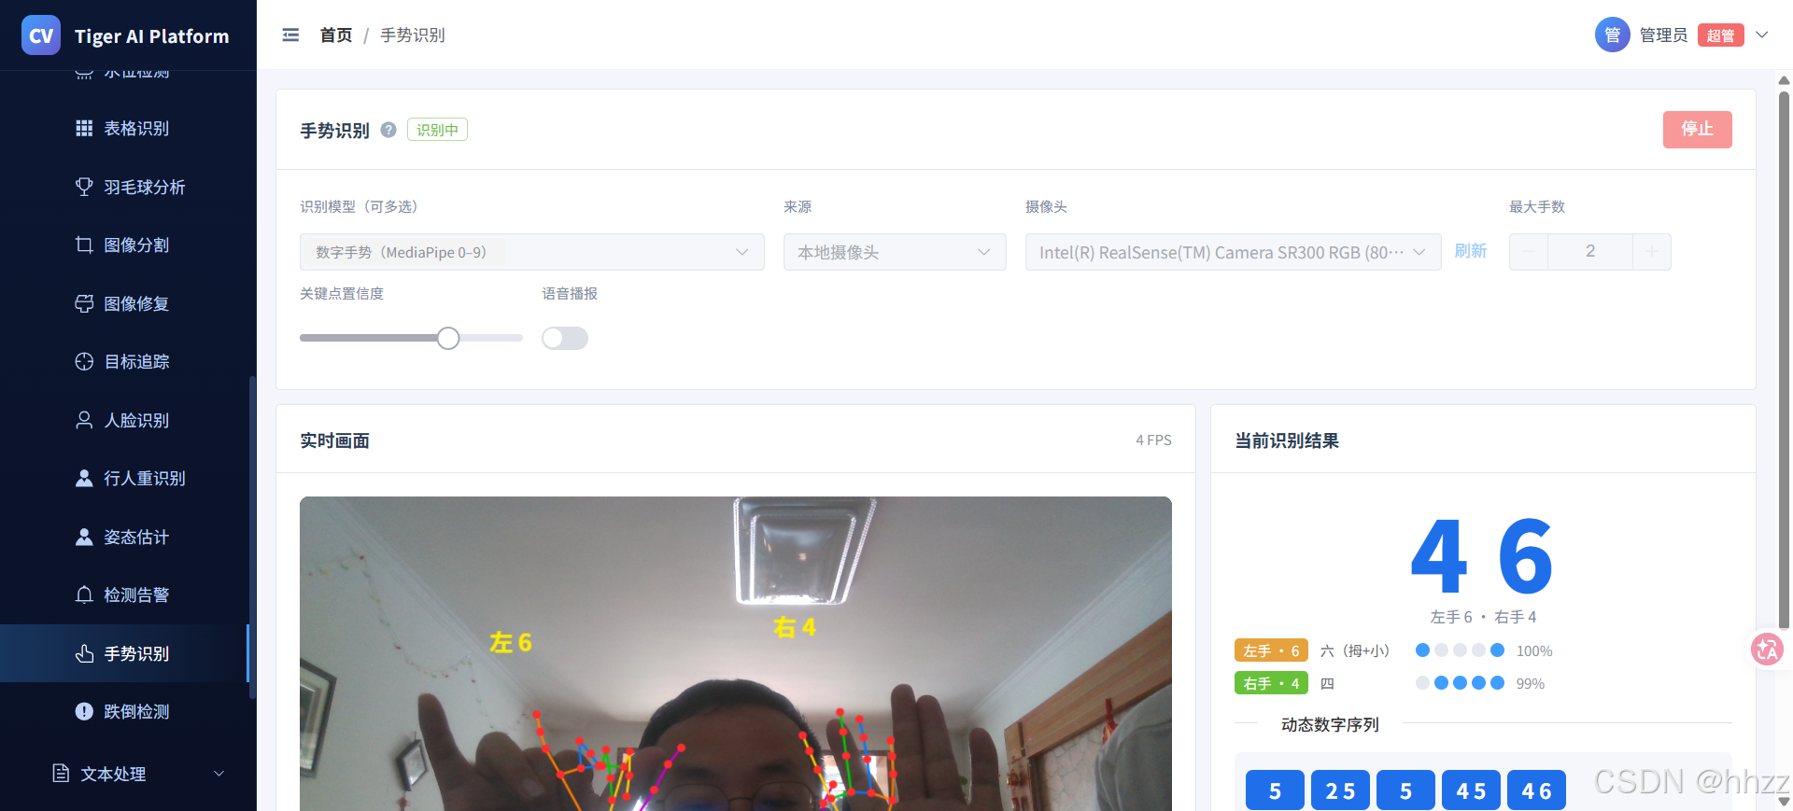Click the 停止 stop button
1793x811 pixels.
point(1697,130)
